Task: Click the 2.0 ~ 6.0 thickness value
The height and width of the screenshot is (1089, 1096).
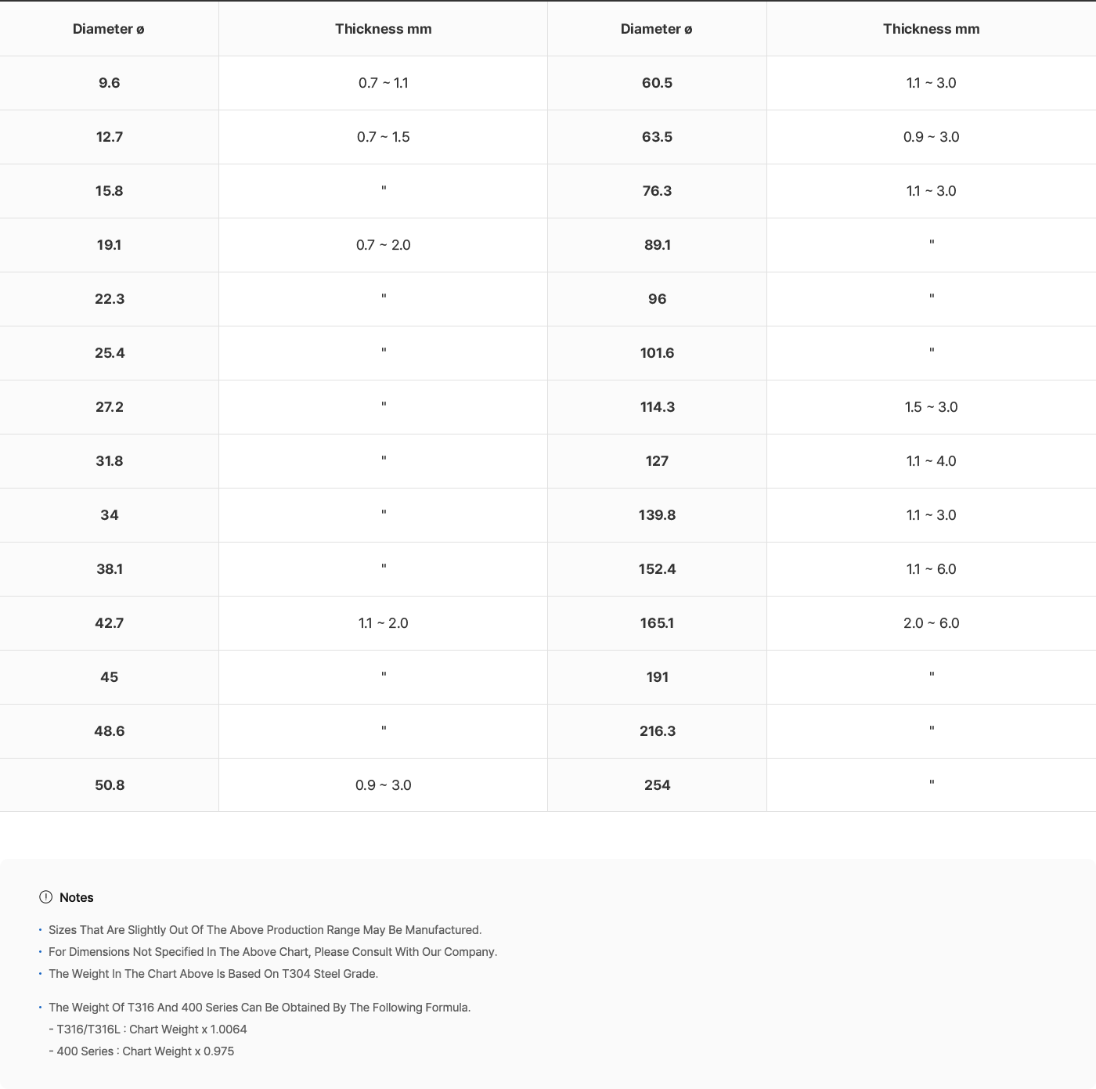Action: click(x=931, y=623)
